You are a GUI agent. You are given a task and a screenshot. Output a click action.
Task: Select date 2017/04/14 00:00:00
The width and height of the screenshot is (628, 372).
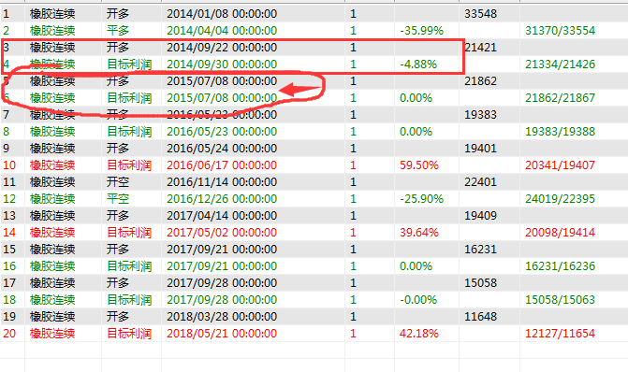(222, 216)
